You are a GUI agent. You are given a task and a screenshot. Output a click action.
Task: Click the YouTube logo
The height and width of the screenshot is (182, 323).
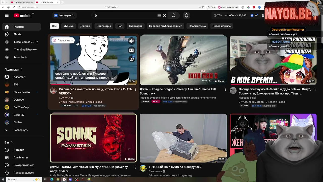pos(22,15)
